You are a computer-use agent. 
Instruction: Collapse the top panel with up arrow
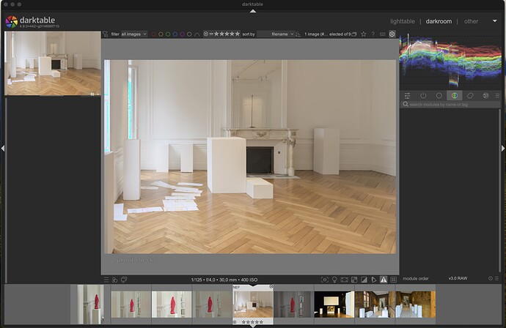tap(253, 11)
